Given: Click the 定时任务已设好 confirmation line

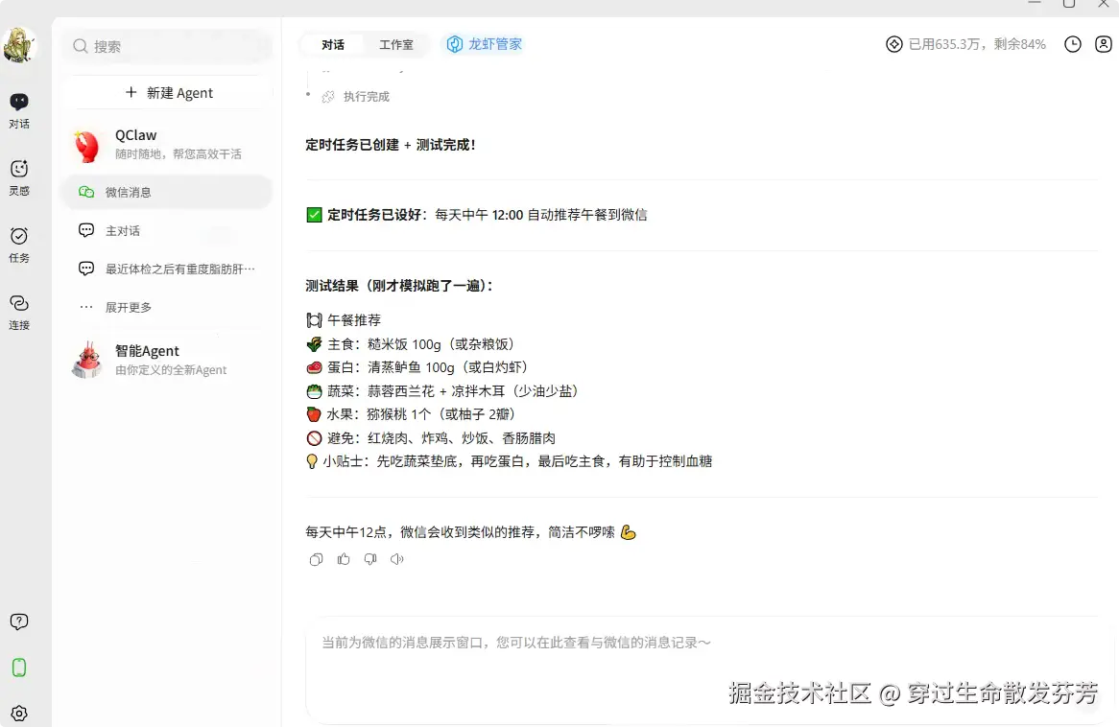Looking at the screenshot, I should pos(477,215).
